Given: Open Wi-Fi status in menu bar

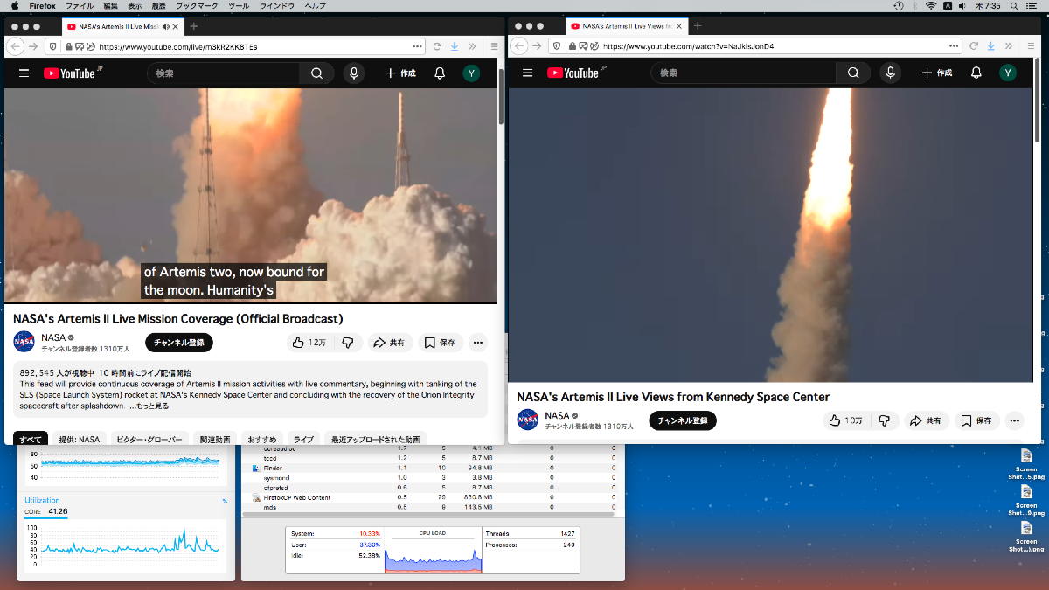Looking at the screenshot, I should click(x=931, y=6).
